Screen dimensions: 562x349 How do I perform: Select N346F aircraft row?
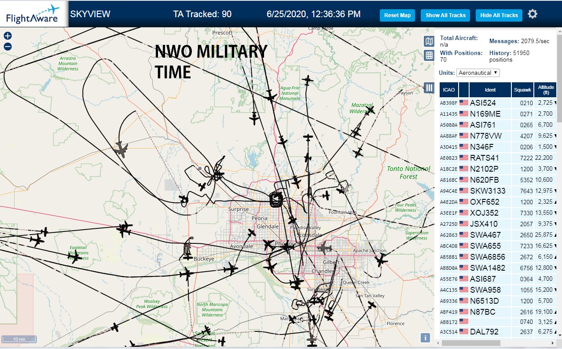(x=498, y=147)
